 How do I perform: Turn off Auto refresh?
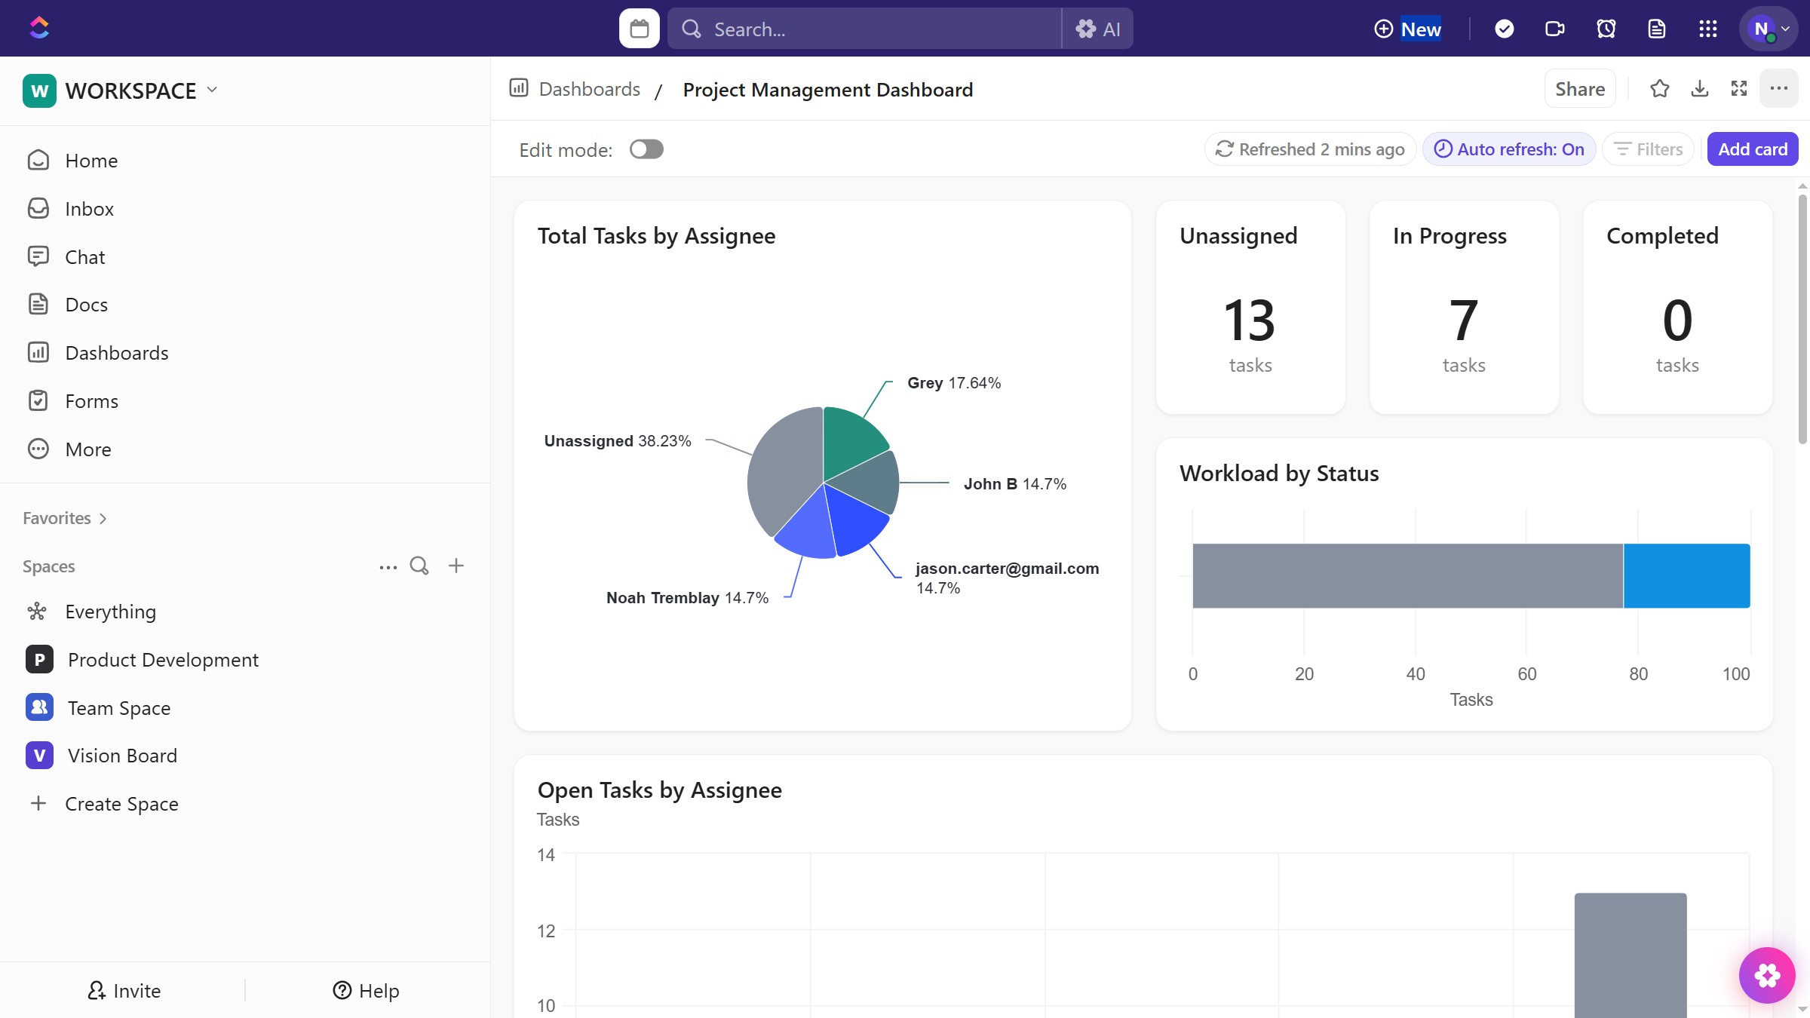click(1508, 149)
